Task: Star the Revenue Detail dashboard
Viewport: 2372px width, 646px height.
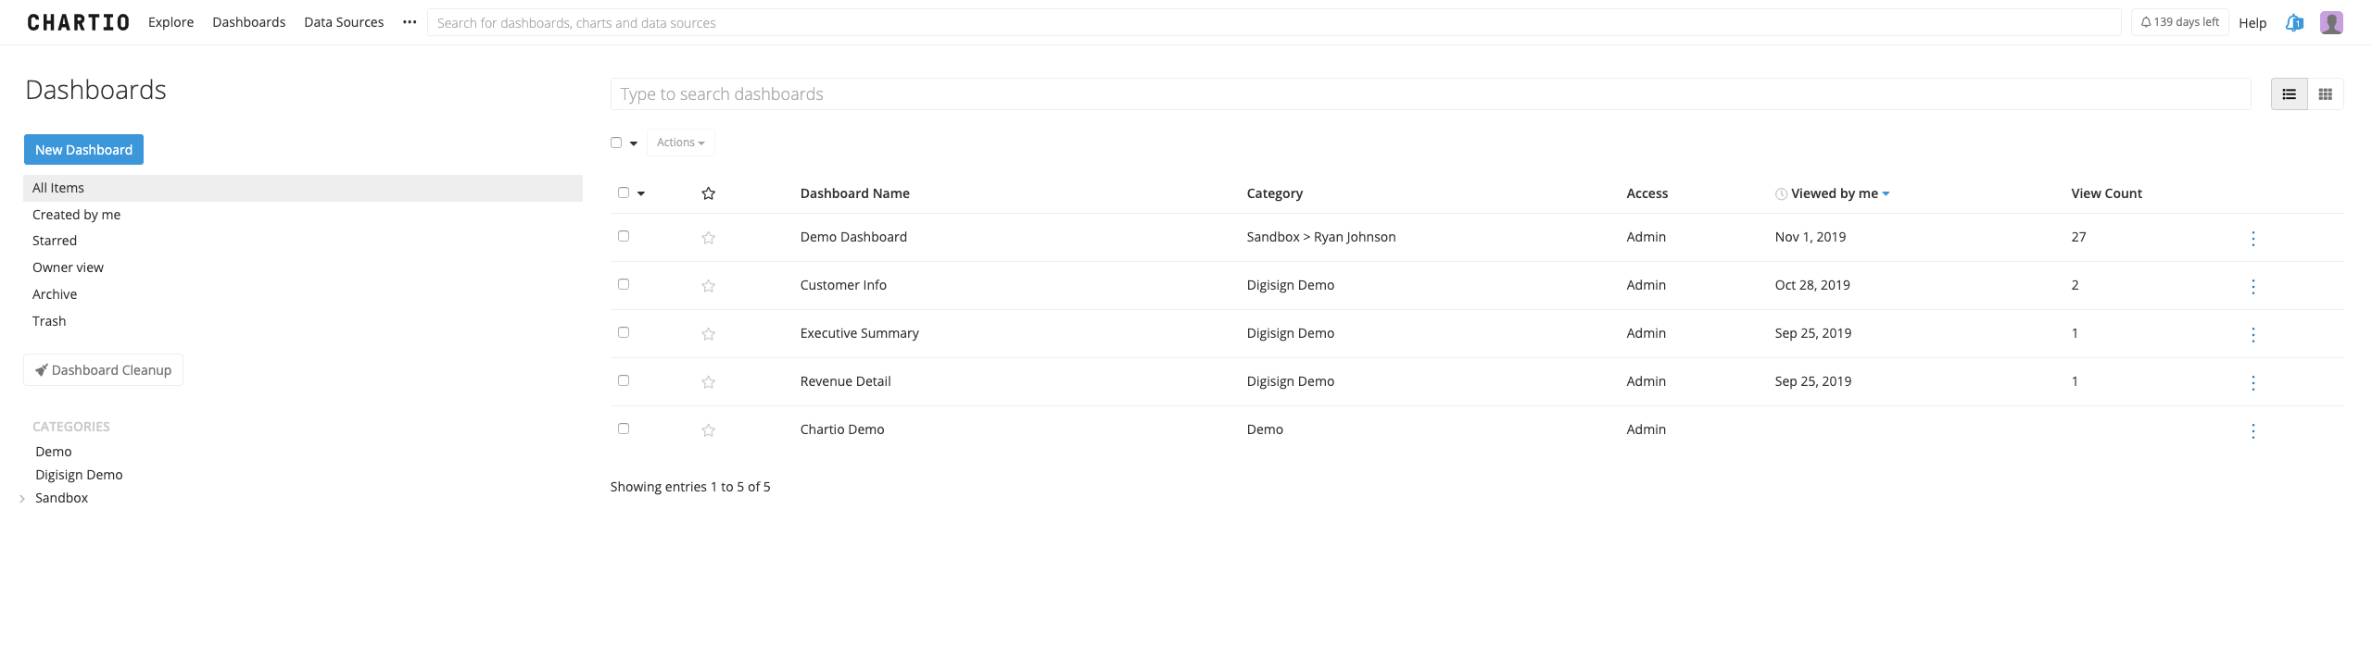Action: point(709,382)
